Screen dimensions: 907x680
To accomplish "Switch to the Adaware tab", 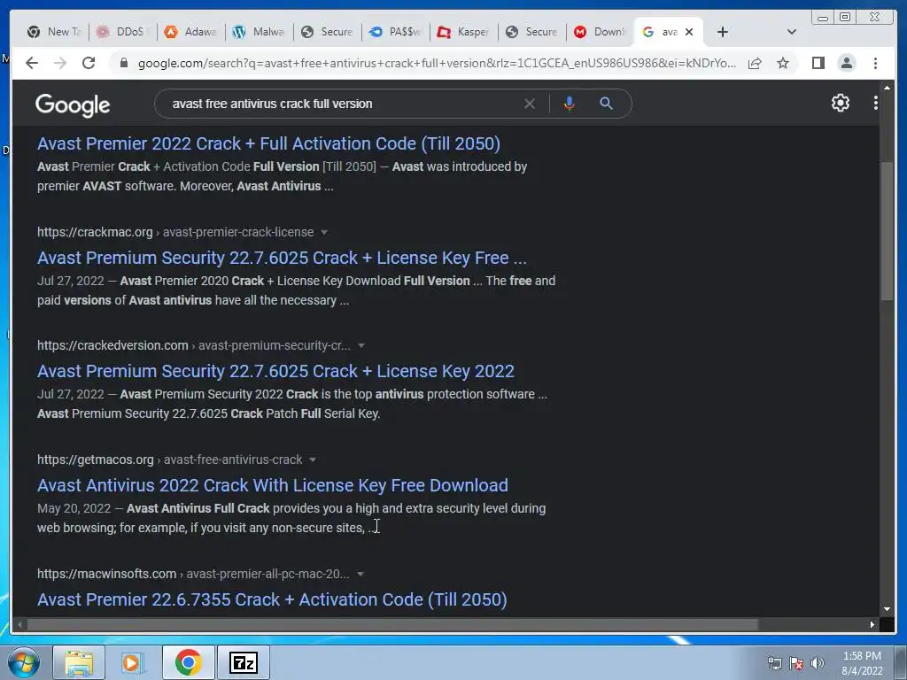I will pyautogui.click(x=191, y=32).
